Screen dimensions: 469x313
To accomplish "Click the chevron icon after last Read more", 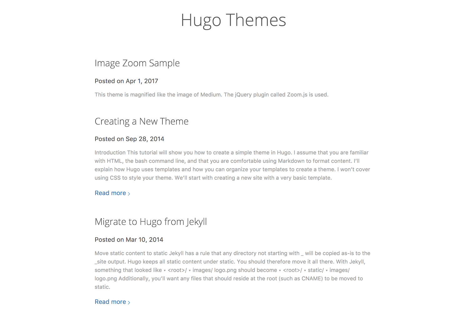I will (129, 302).
